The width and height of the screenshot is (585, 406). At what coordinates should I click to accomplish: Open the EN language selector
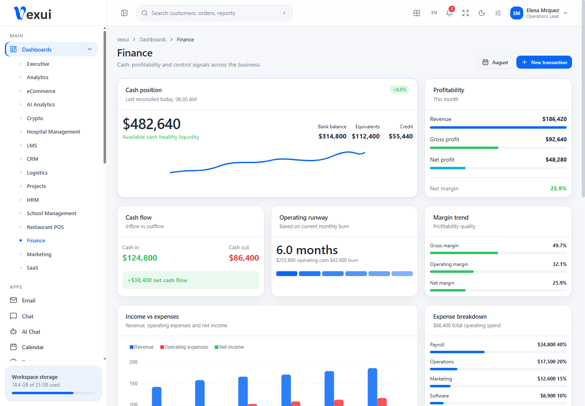pos(433,13)
